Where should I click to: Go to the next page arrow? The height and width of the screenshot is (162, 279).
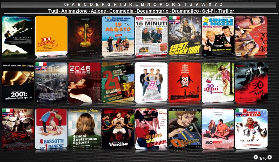(270, 157)
